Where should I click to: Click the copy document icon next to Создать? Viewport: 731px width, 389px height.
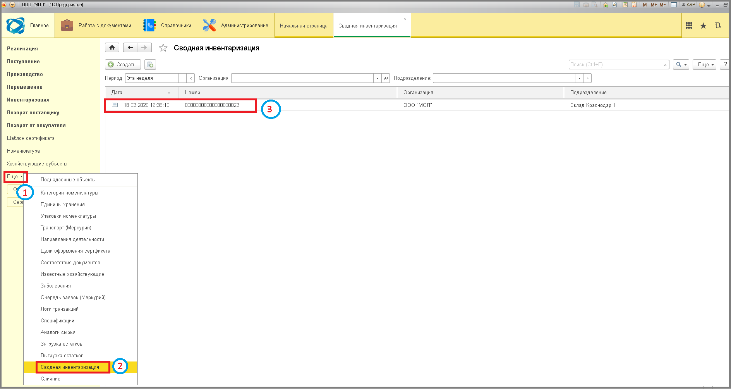[x=150, y=65]
